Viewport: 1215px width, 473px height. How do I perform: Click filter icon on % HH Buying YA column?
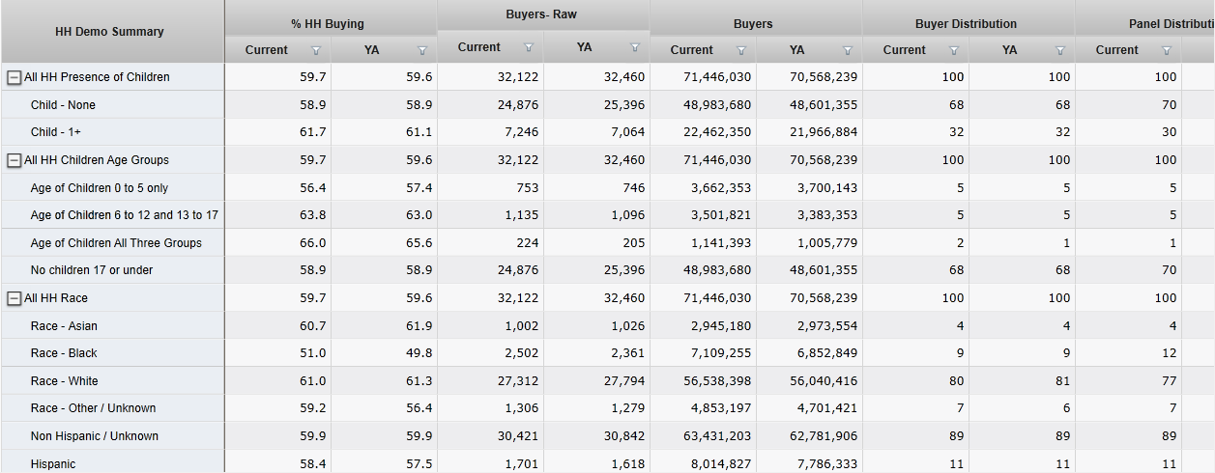pyautogui.click(x=422, y=50)
